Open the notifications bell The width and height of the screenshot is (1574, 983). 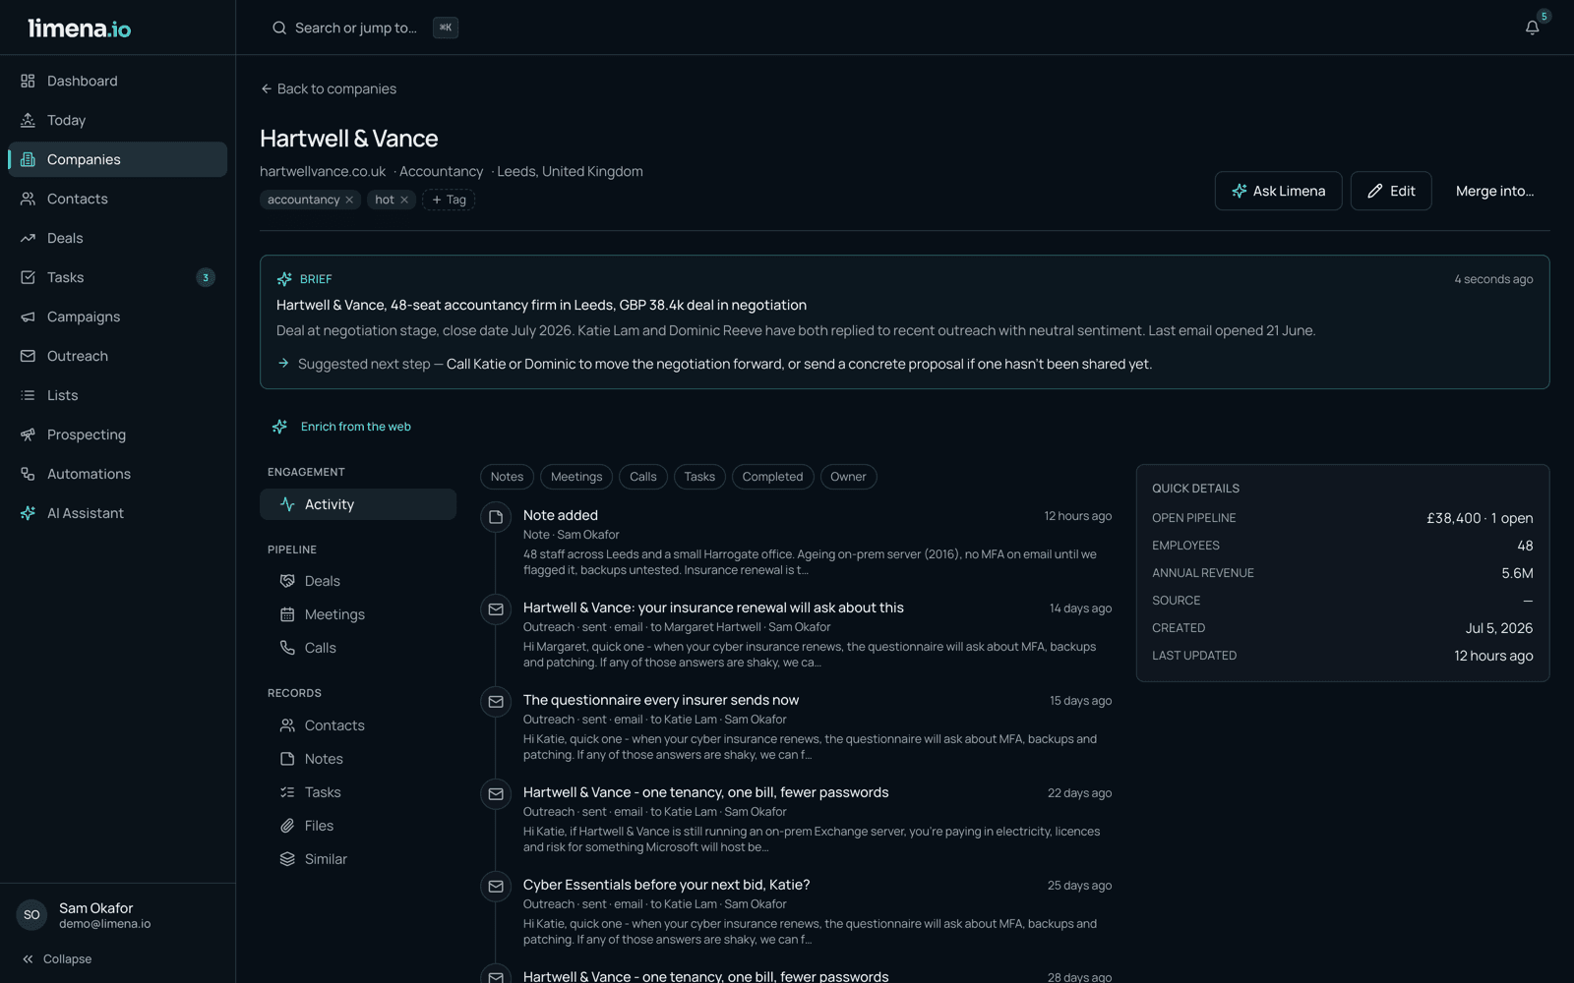tap(1532, 28)
